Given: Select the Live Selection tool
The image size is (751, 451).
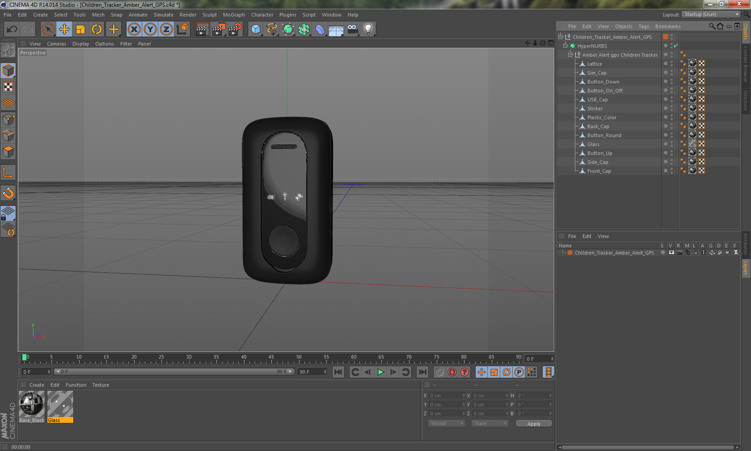Looking at the screenshot, I should (x=48, y=29).
